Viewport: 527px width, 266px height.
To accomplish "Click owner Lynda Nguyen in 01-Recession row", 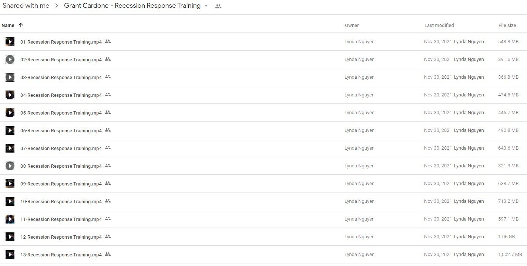I will (x=359, y=42).
